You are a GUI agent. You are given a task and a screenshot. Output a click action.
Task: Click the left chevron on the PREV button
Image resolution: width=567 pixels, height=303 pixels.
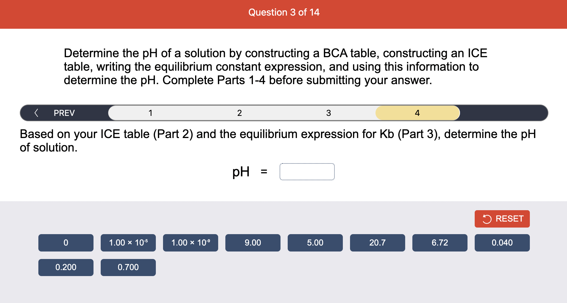(x=36, y=113)
